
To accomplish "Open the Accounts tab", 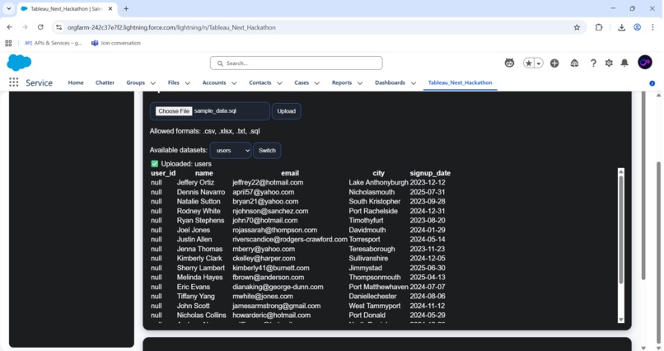I will point(214,82).
